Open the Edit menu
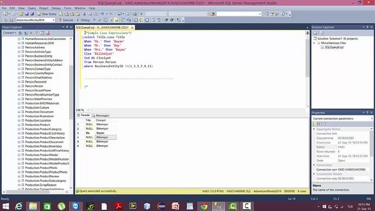 point(12,8)
